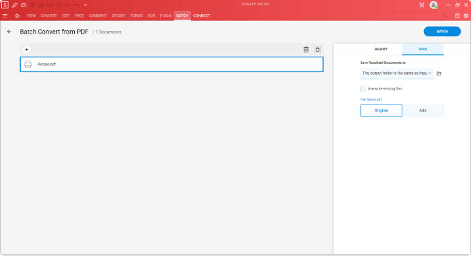Click the user account avatar
Image resolution: width=471 pixels, height=256 pixels.
pos(433,5)
